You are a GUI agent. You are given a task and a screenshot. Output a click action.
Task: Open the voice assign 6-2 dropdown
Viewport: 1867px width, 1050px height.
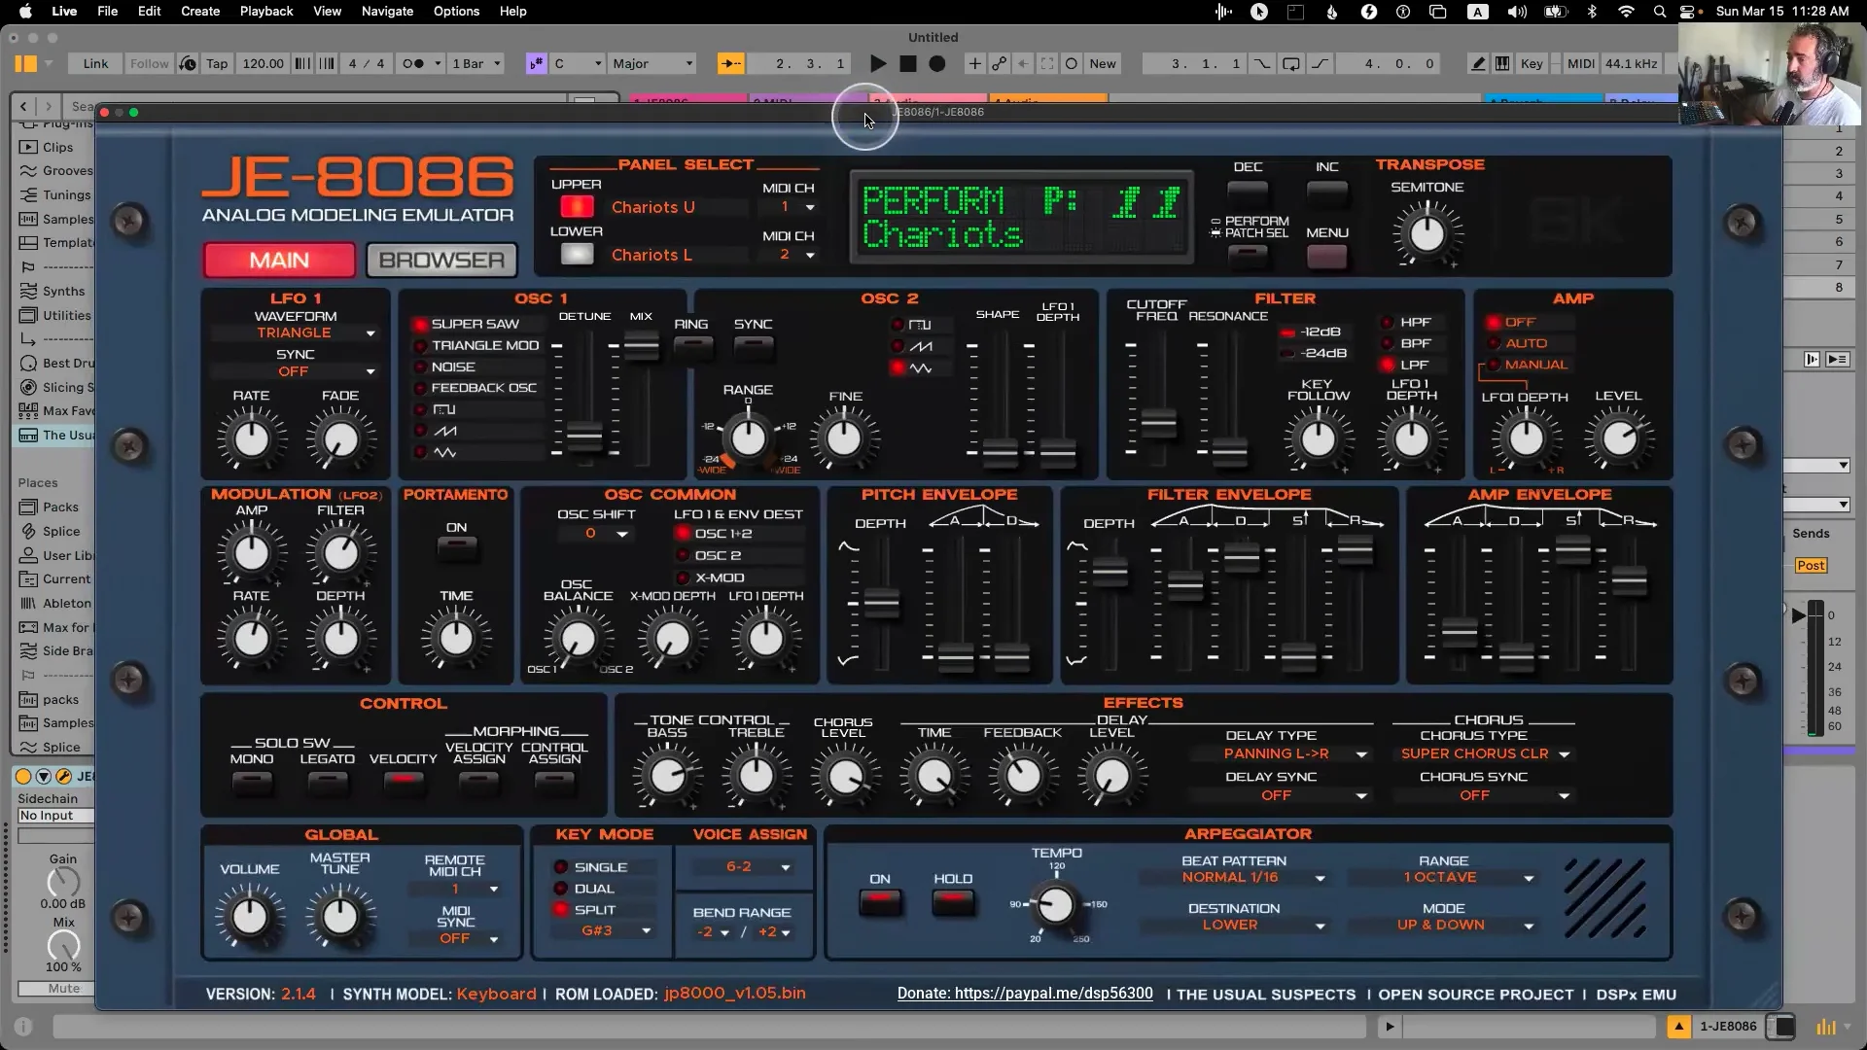tap(745, 867)
